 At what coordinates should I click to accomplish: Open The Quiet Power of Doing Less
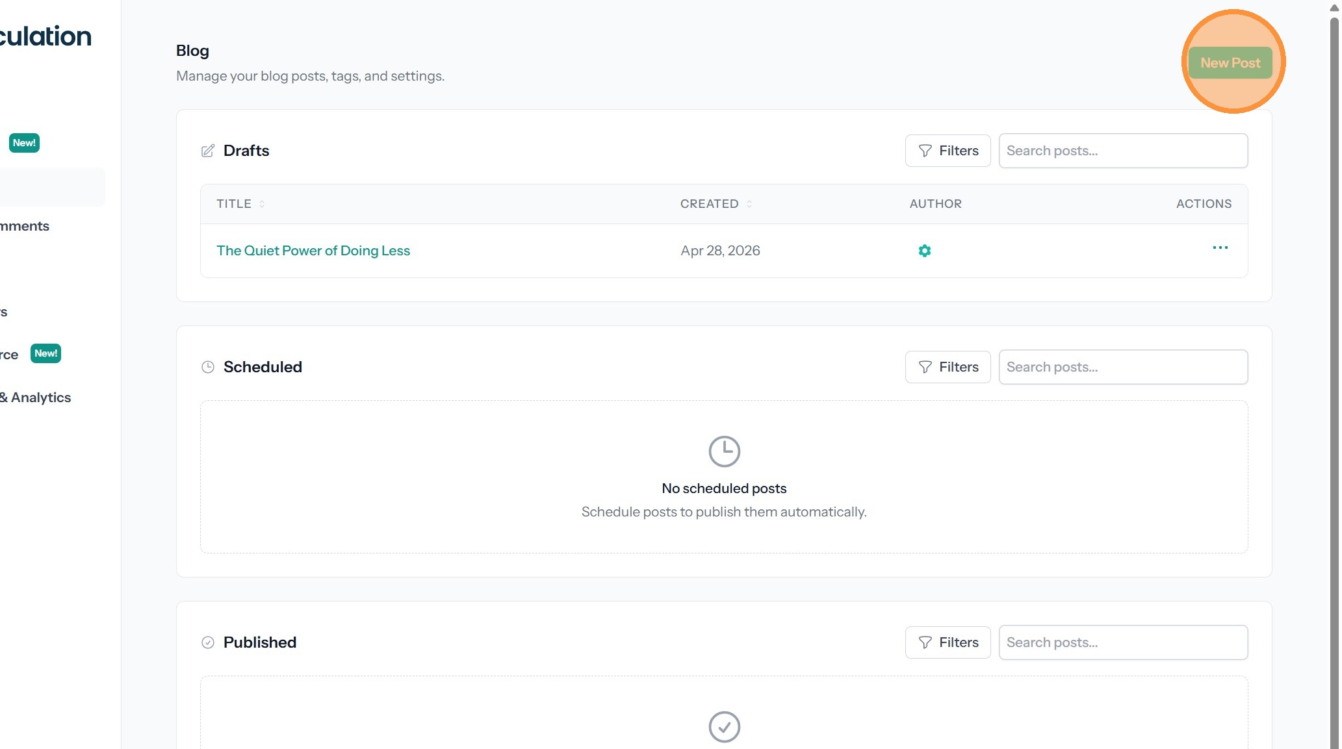pyautogui.click(x=313, y=251)
